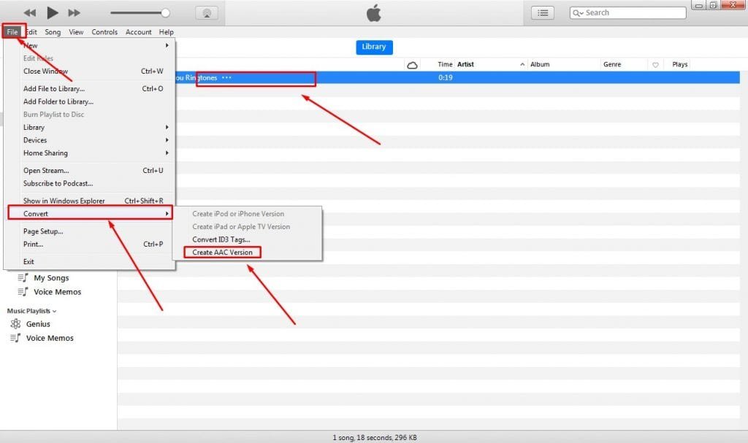Click in the Search field
The height and width of the screenshot is (443, 748).
(x=632, y=13)
